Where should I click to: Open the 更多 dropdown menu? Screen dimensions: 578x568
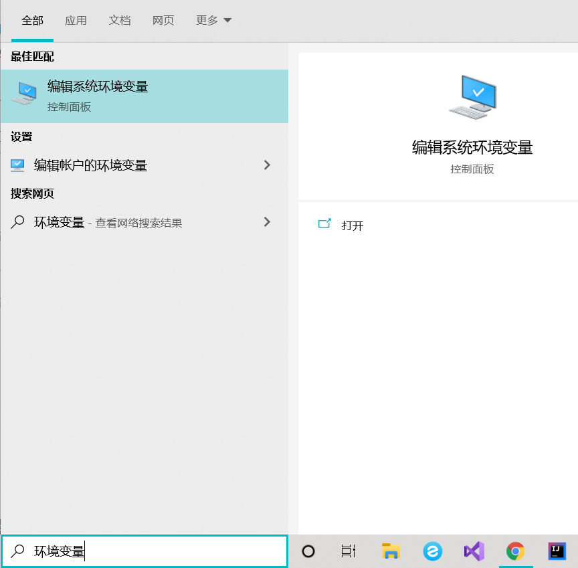213,20
